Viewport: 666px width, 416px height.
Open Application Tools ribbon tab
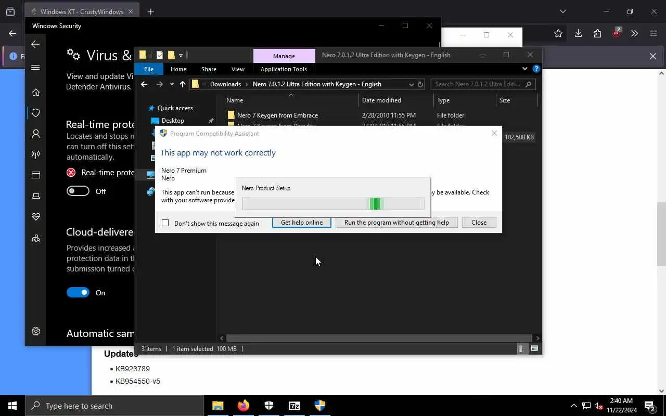[x=284, y=69]
